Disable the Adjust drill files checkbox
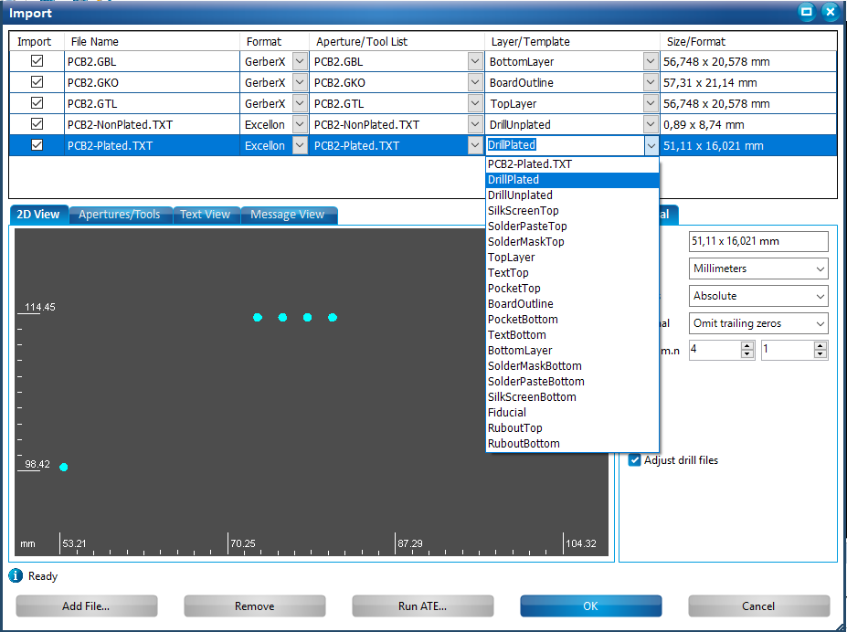This screenshot has width=847, height=632. click(x=635, y=460)
